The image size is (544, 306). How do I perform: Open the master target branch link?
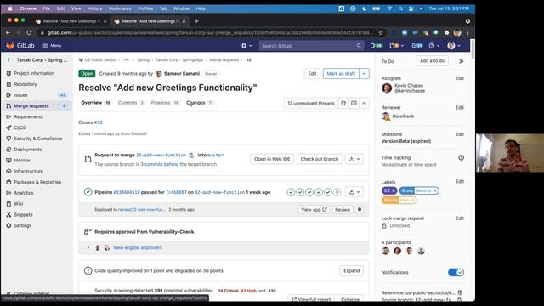[x=215, y=155]
